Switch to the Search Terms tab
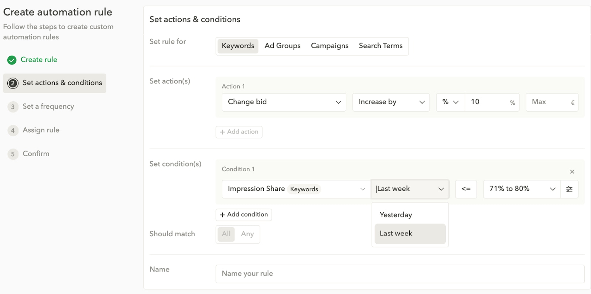Screen dimensions: 591x294 [380, 46]
